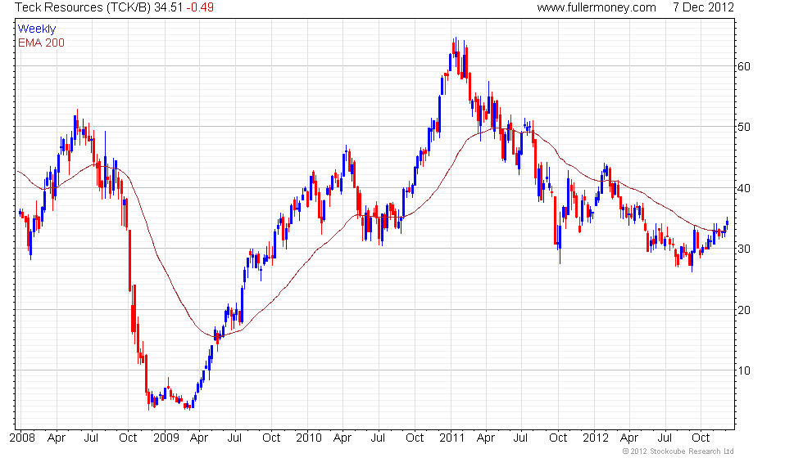Click the 30 price axis label
Image resolution: width=803 pixels, height=458 pixels.
point(744,249)
